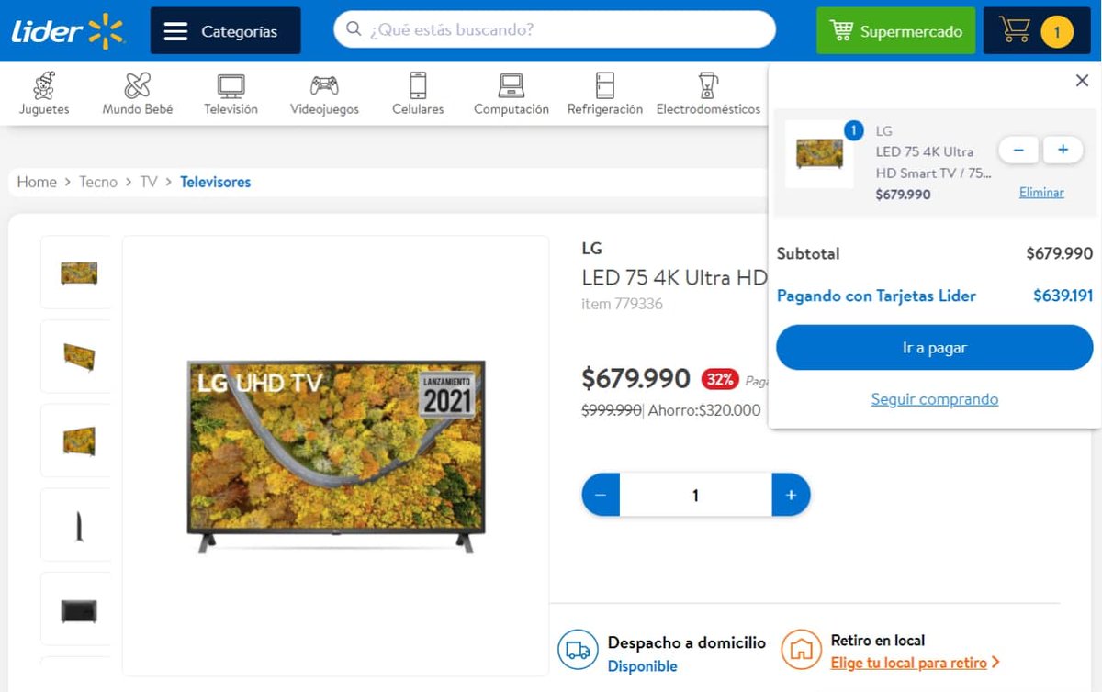Click the $679.990 product price
1102x692 pixels.
click(635, 378)
